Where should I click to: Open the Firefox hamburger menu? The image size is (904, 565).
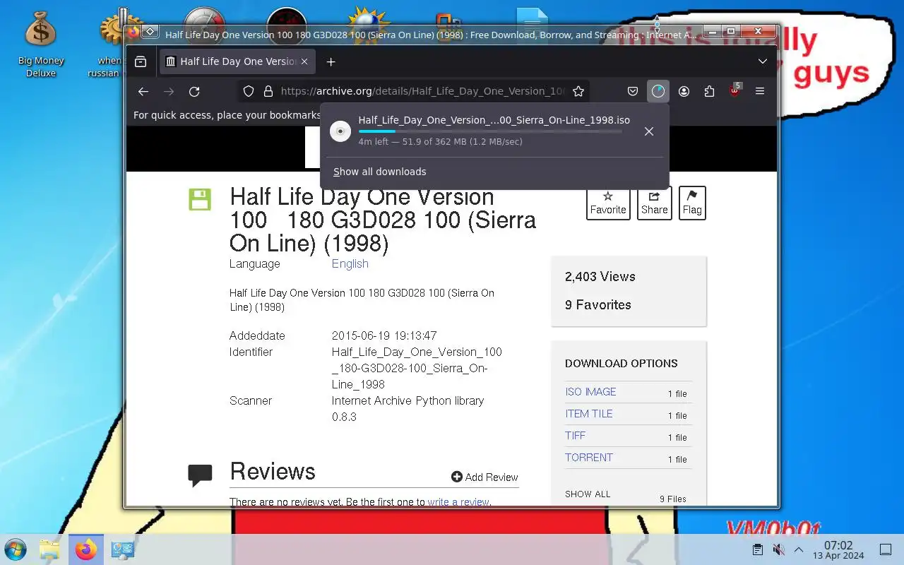click(x=760, y=91)
